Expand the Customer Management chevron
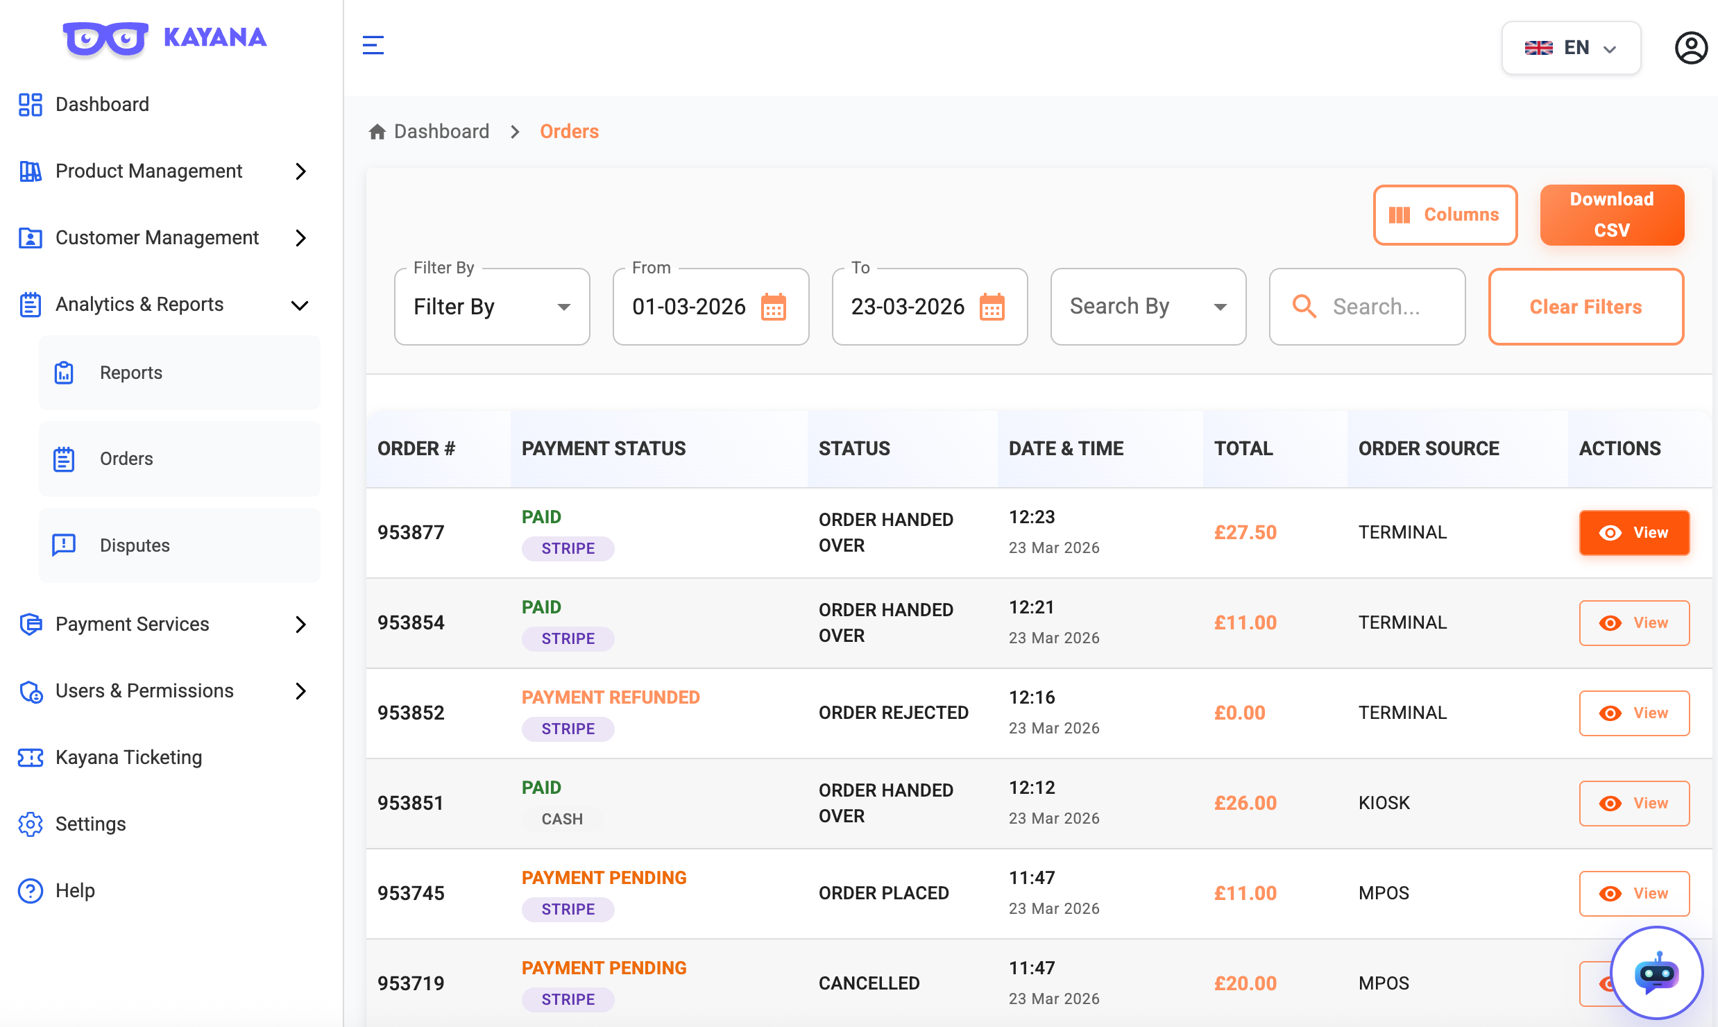1718x1027 pixels. pos(300,238)
